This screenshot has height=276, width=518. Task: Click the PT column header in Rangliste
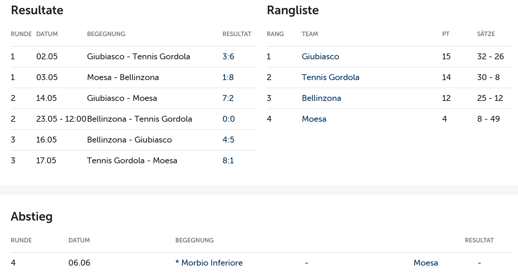tap(446, 34)
